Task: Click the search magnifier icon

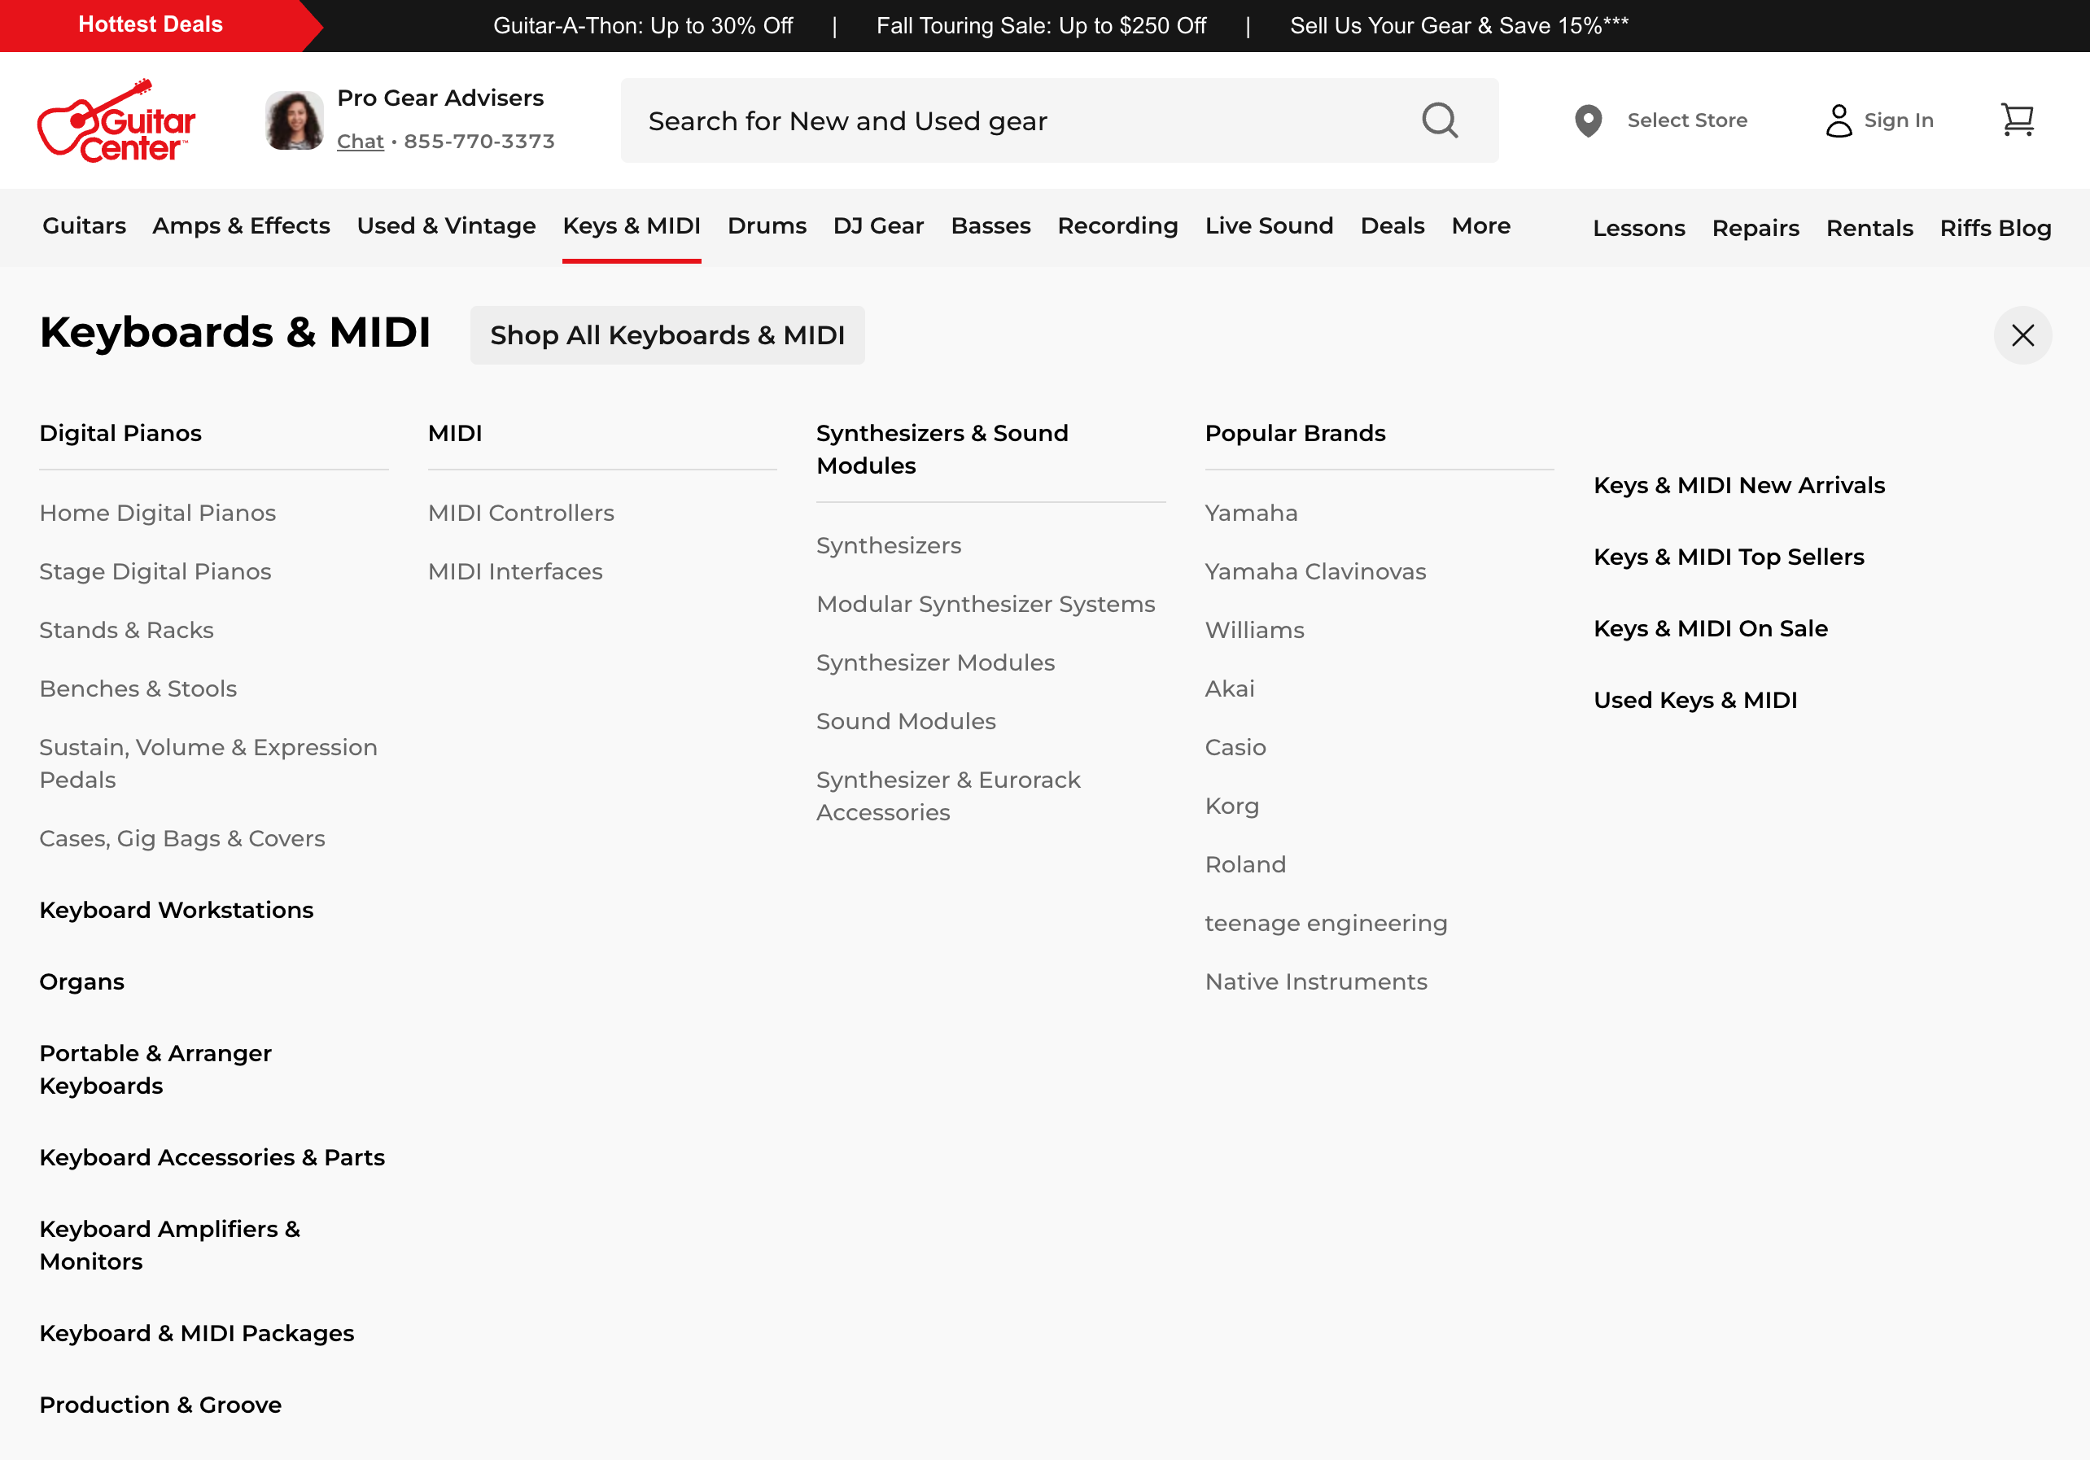Action: point(1440,120)
